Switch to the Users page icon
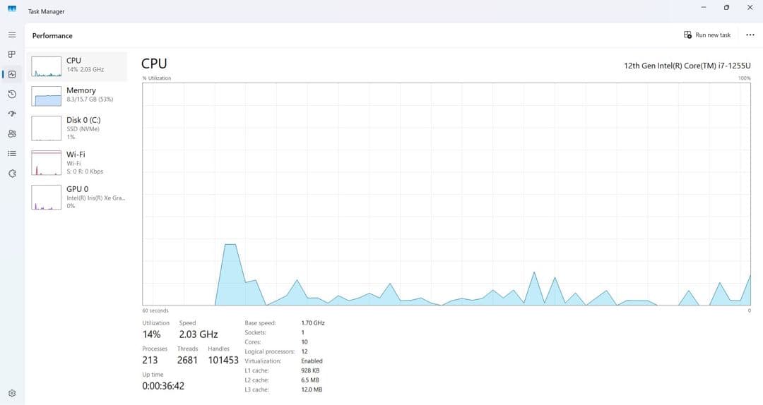Screen dimensions: 763x405 tap(12, 133)
